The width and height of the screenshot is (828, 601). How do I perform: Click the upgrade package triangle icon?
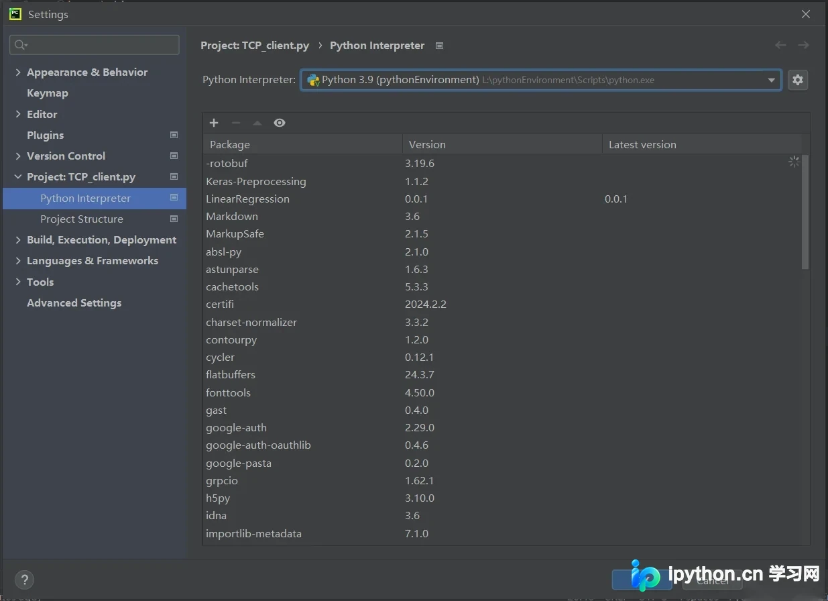click(257, 123)
